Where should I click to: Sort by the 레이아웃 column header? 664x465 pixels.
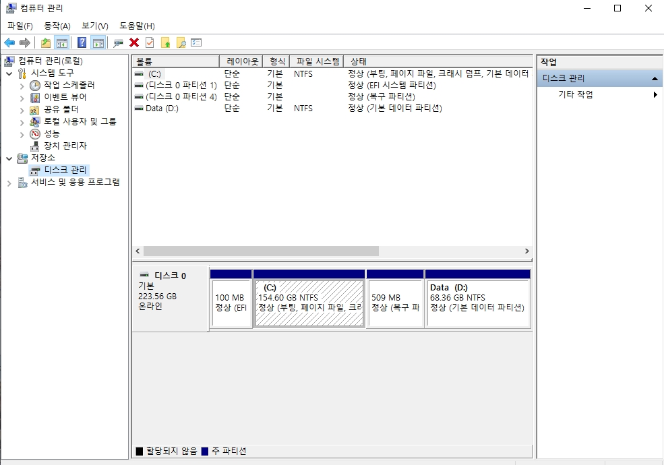(x=241, y=61)
